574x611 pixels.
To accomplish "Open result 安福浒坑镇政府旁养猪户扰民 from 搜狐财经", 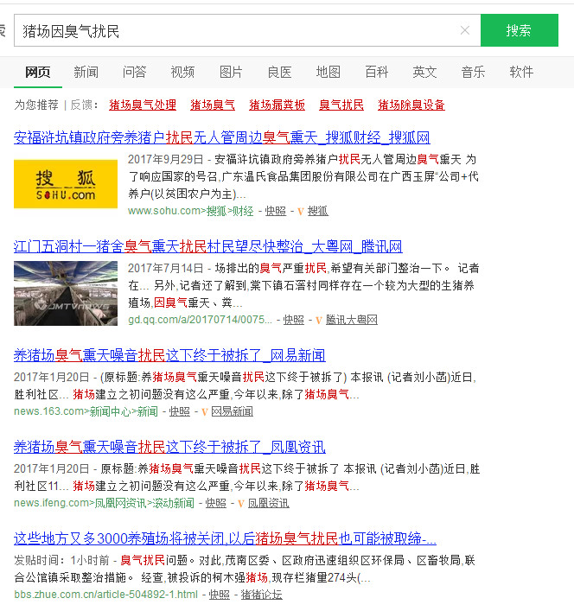I will [x=221, y=137].
